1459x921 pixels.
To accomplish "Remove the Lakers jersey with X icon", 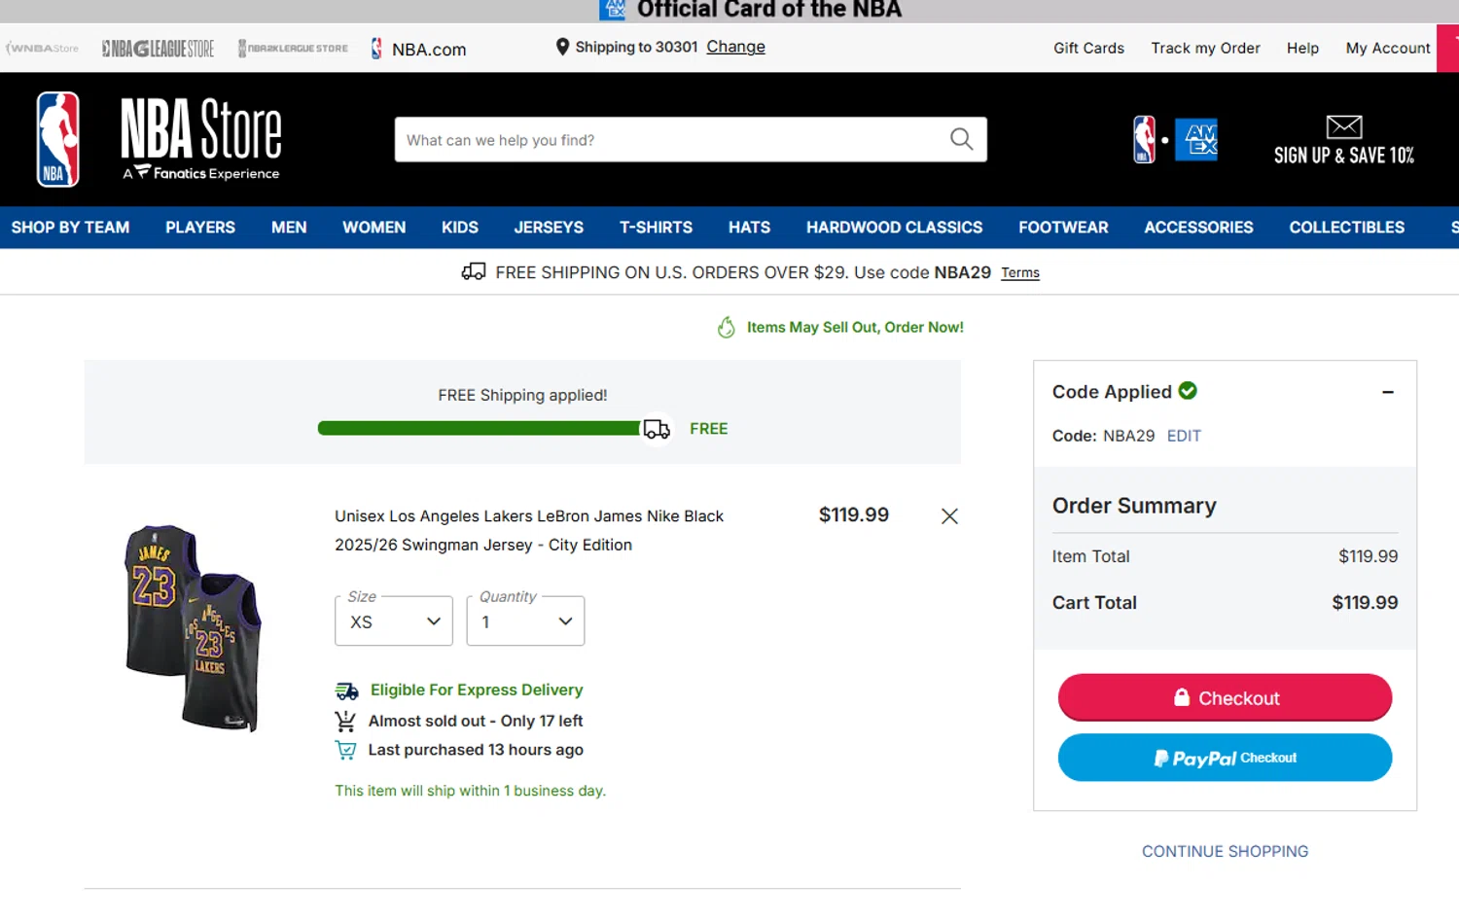I will coord(949,516).
